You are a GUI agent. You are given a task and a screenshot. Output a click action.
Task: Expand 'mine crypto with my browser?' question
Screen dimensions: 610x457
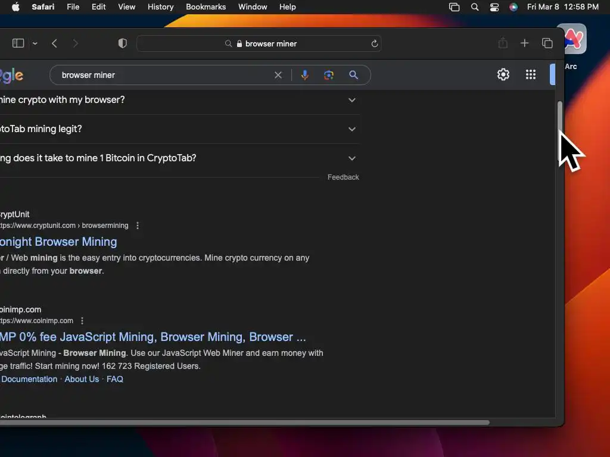pos(179,100)
